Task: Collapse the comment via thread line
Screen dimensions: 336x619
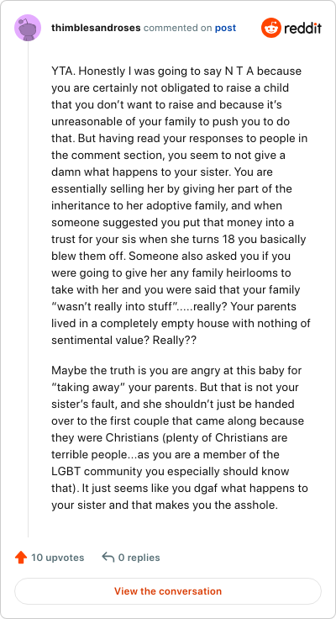Action: (x=28, y=289)
